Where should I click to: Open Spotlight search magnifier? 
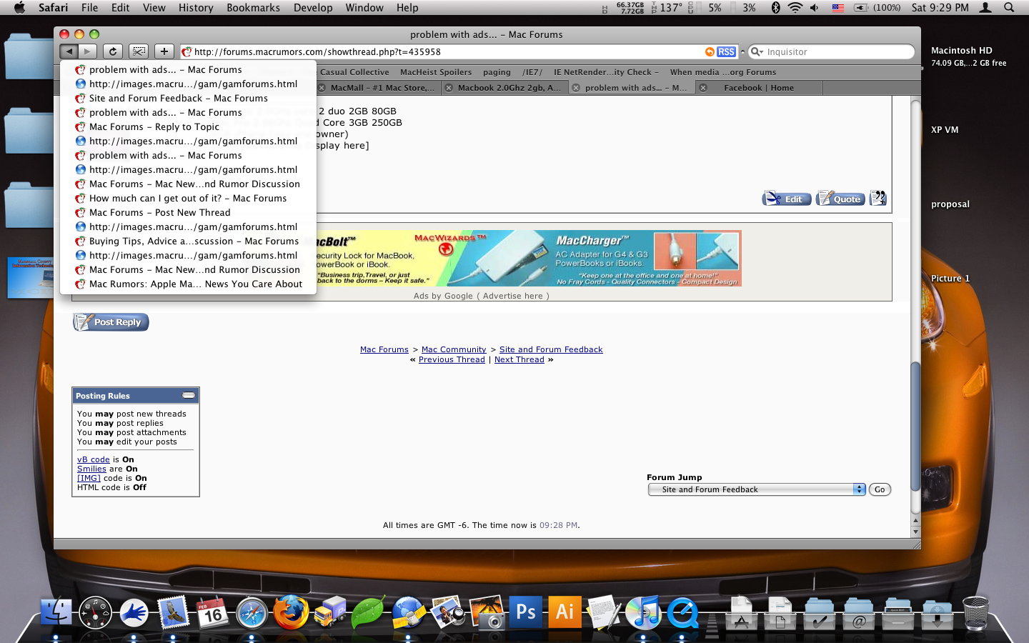pyautogui.click(x=1009, y=7)
